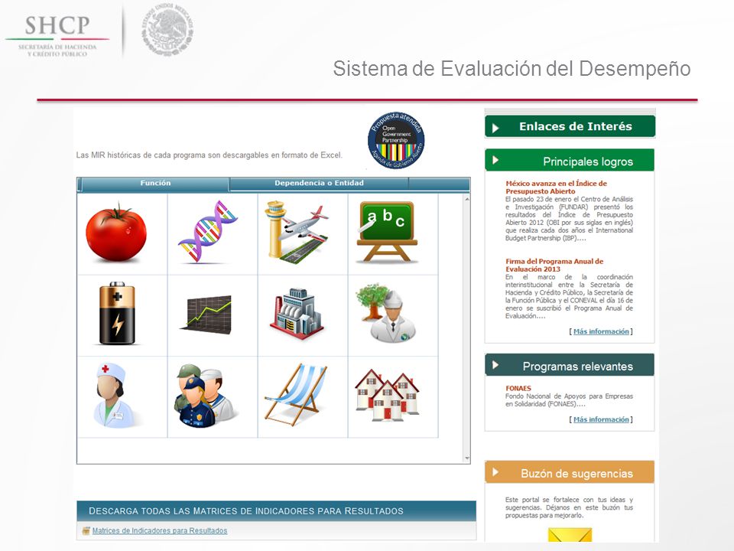Switch to Dependencia o Entidad tab
The height and width of the screenshot is (551, 734).
click(x=319, y=184)
